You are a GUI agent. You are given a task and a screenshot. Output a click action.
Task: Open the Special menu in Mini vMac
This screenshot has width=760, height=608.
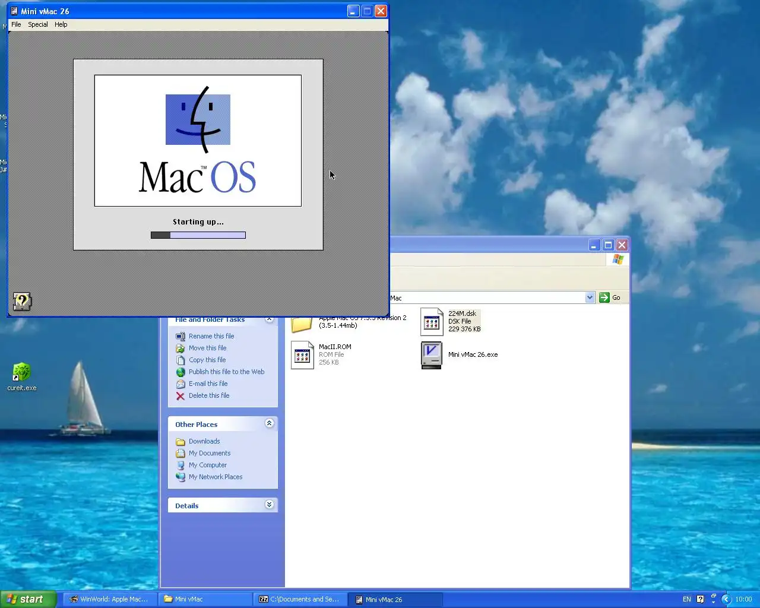[38, 24]
